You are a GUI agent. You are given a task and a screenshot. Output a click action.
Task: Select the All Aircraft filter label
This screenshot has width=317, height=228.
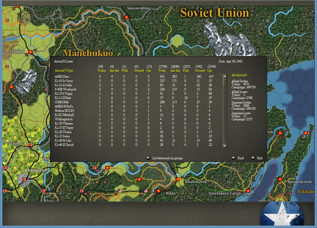(239, 75)
